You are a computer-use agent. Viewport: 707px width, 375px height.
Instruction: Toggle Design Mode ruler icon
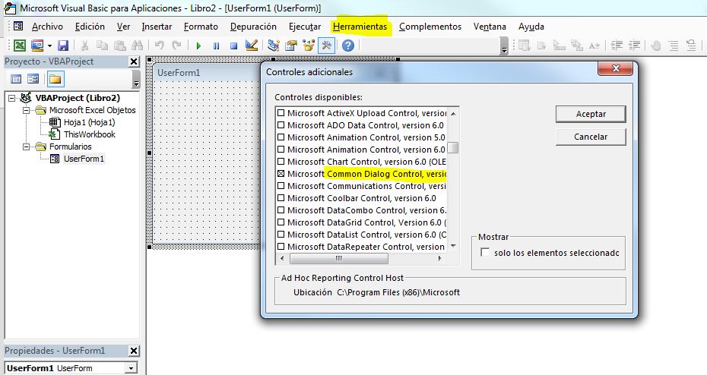pos(251,46)
